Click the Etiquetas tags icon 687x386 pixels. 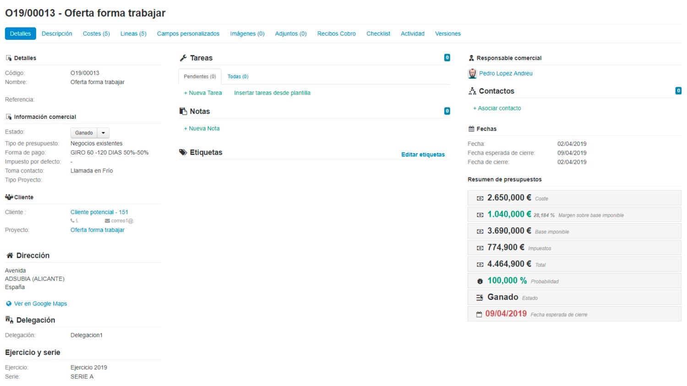pyautogui.click(x=183, y=152)
